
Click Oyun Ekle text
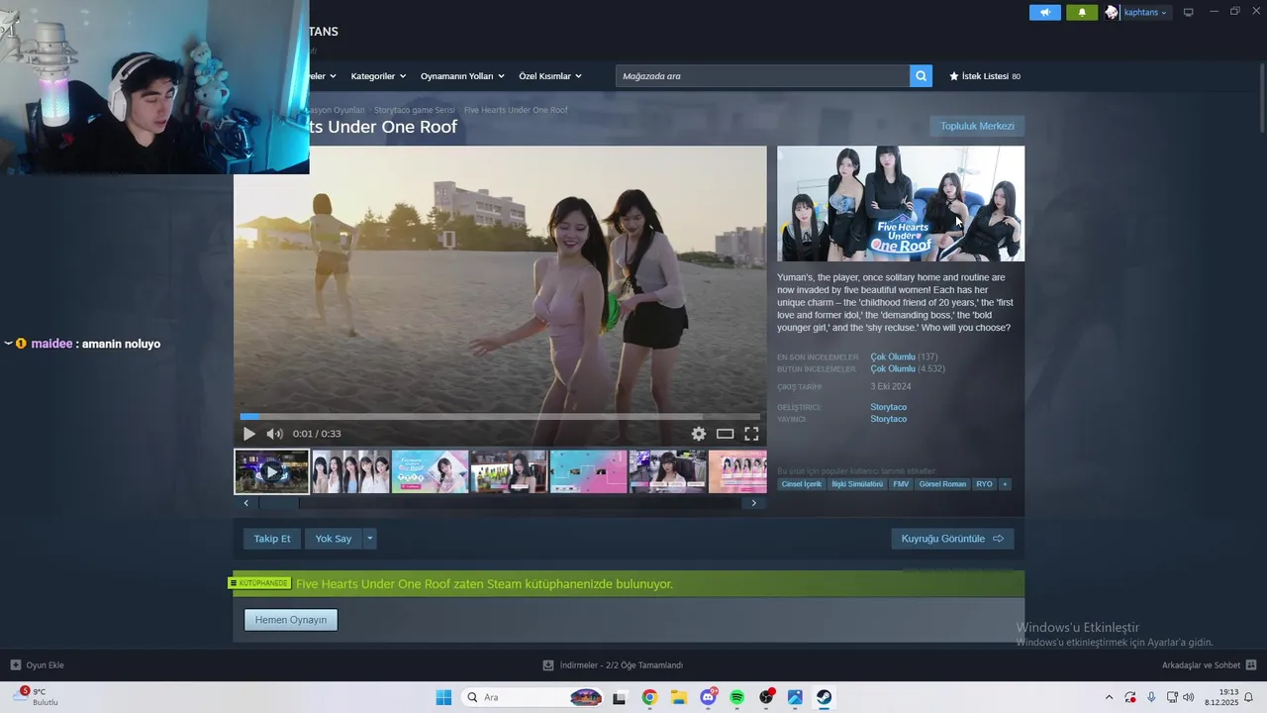pyautogui.click(x=46, y=665)
